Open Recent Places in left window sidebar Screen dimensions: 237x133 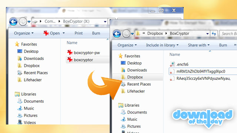36,73
